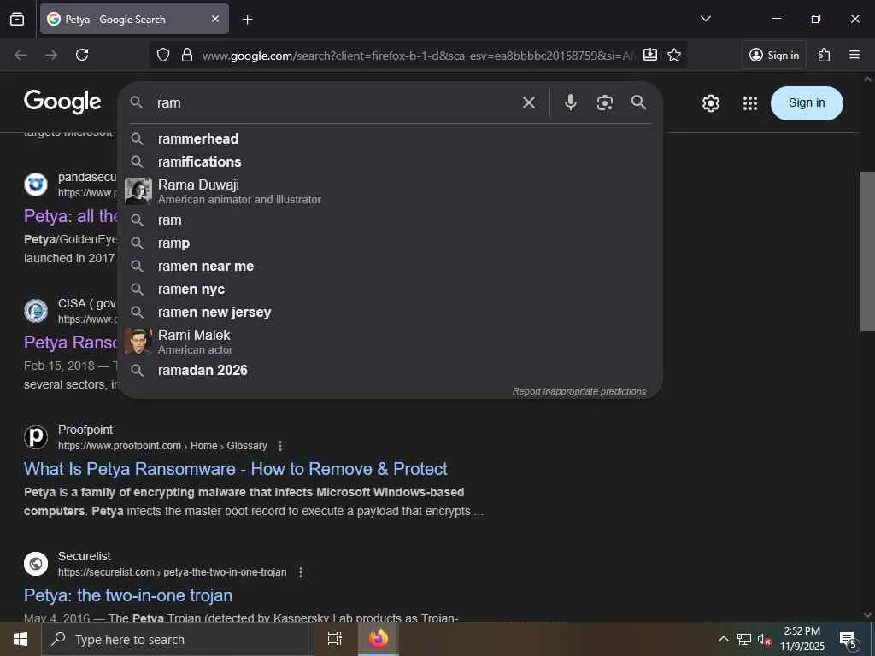This screenshot has width=875, height=656.
Task: Open 'Petya: the two-in-one trojan' link
Action: [x=128, y=595]
